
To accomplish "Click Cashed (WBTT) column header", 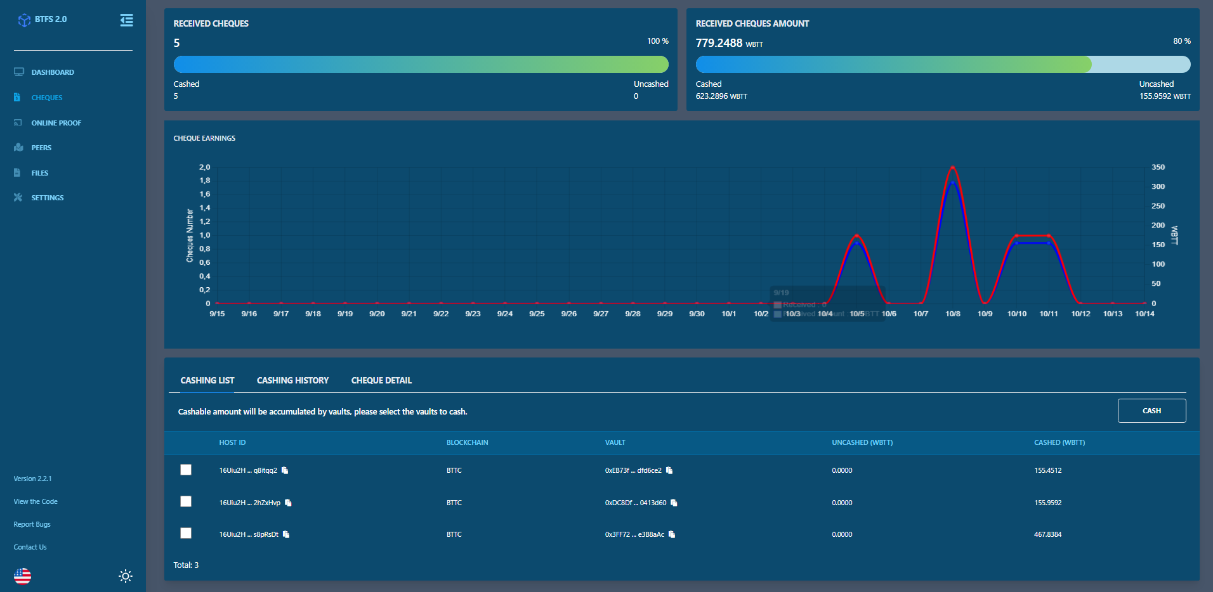I will [1059, 442].
